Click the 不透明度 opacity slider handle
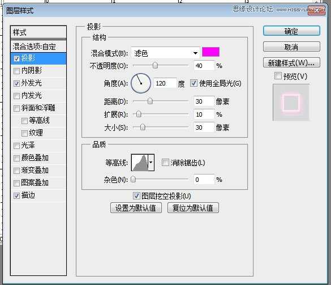 [x=155, y=66]
